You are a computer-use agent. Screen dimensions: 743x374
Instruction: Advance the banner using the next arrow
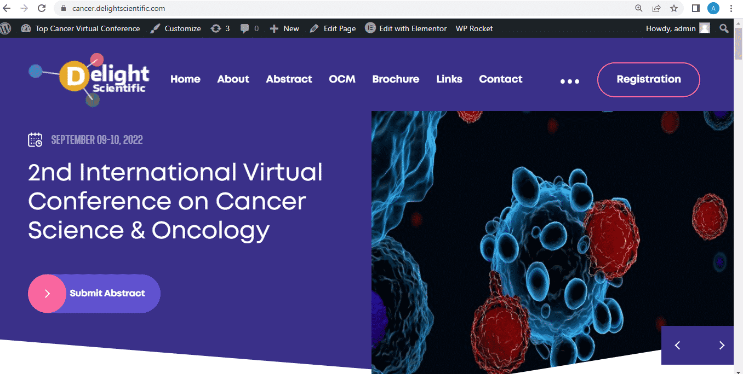tap(722, 345)
